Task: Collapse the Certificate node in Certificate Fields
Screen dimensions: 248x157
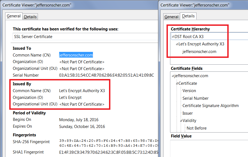Action: (177, 83)
